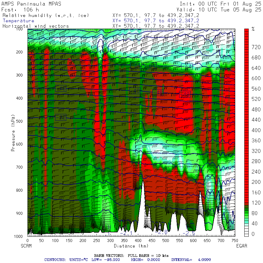Click the 250 tick label on distance axis
The image size is (263, 263).
(97, 240)
